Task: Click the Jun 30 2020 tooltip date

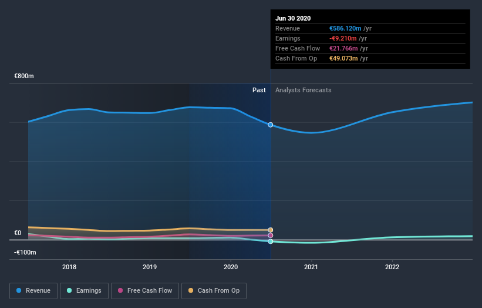Action: [x=293, y=18]
